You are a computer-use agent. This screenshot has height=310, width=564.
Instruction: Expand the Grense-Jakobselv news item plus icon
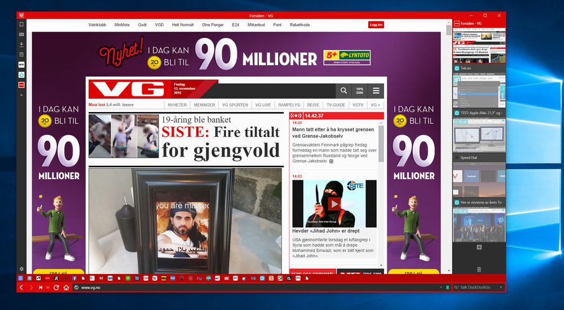tap(331, 161)
